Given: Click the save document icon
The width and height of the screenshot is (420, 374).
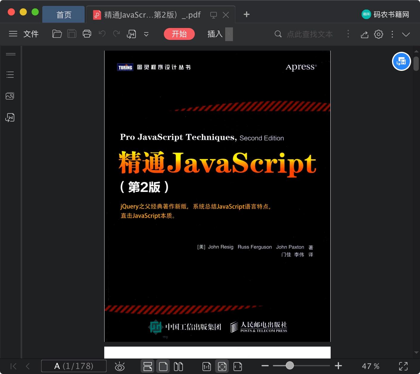Looking at the screenshot, I should click(72, 34).
